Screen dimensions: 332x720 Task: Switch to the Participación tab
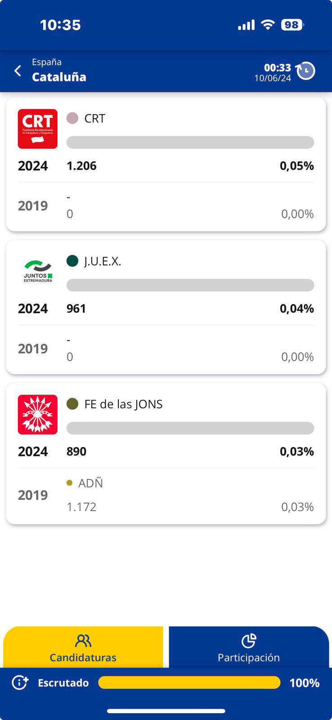point(249,648)
